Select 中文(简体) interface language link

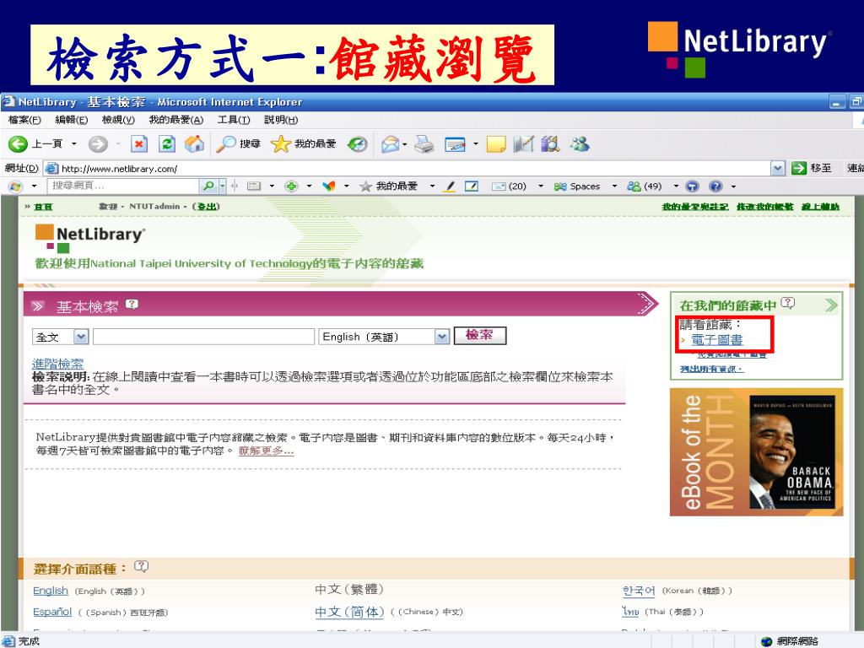349,612
